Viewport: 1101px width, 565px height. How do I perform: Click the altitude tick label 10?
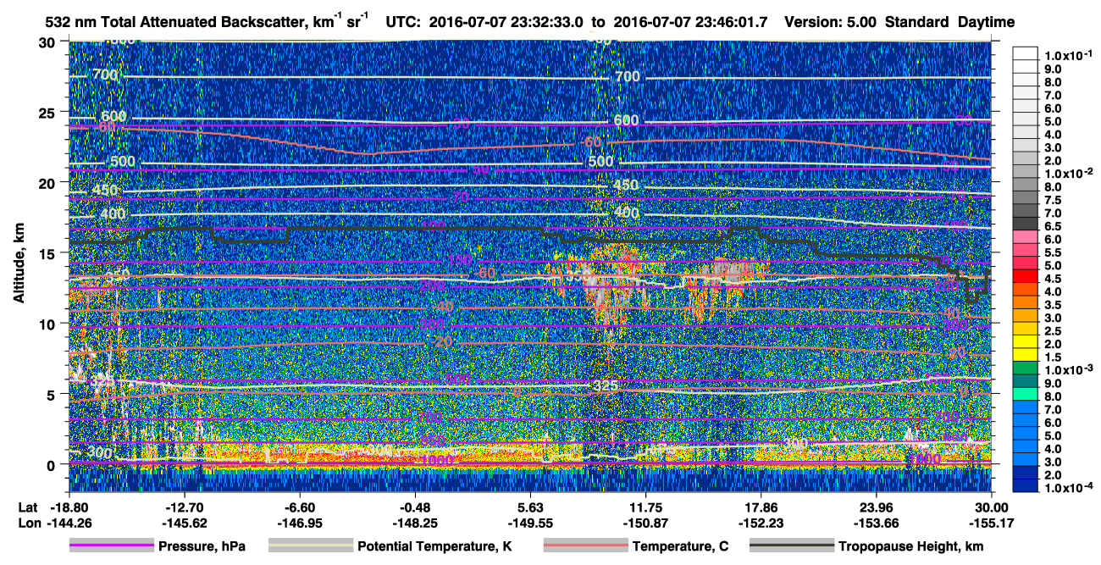49,324
